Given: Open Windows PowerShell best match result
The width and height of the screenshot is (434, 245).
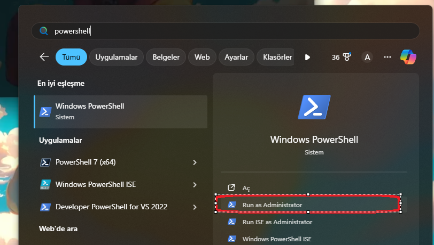Looking at the screenshot, I should [x=121, y=112].
